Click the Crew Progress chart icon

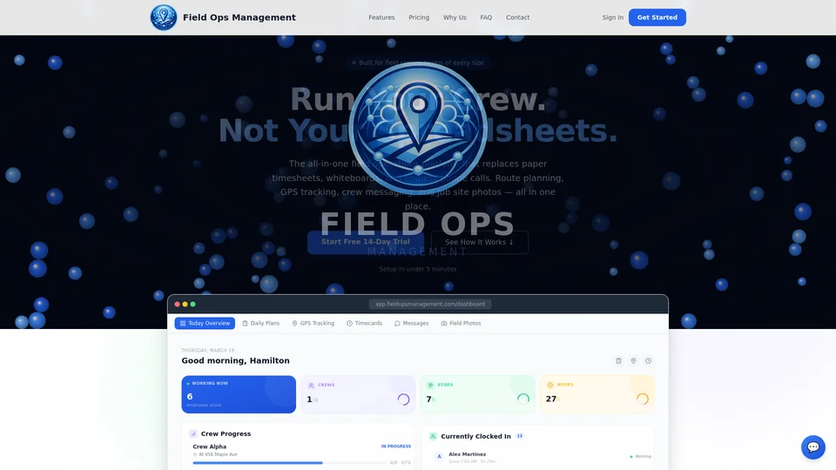[193, 433]
